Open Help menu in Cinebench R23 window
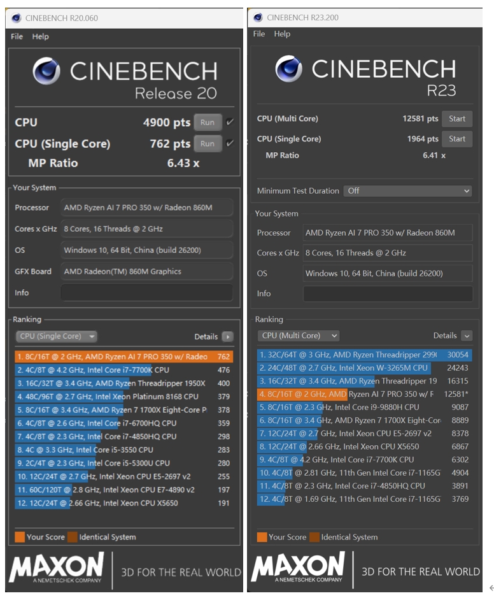Image resolution: width=494 pixels, height=598 pixels. [x=282, y=34]
